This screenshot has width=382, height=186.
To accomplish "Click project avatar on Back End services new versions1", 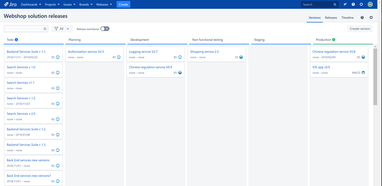I will pyautogui.click(x=58, y=181).
